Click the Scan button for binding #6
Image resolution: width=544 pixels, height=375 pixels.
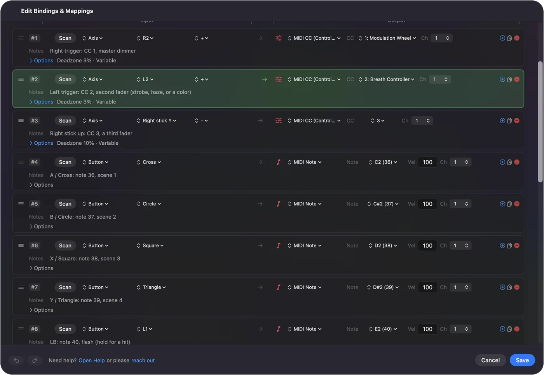[65, 245]
